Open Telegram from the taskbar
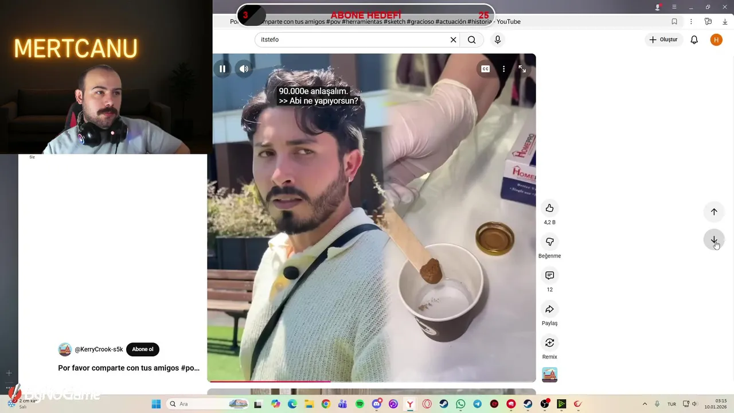The image size is (734, 413). [x=477, y=404]
